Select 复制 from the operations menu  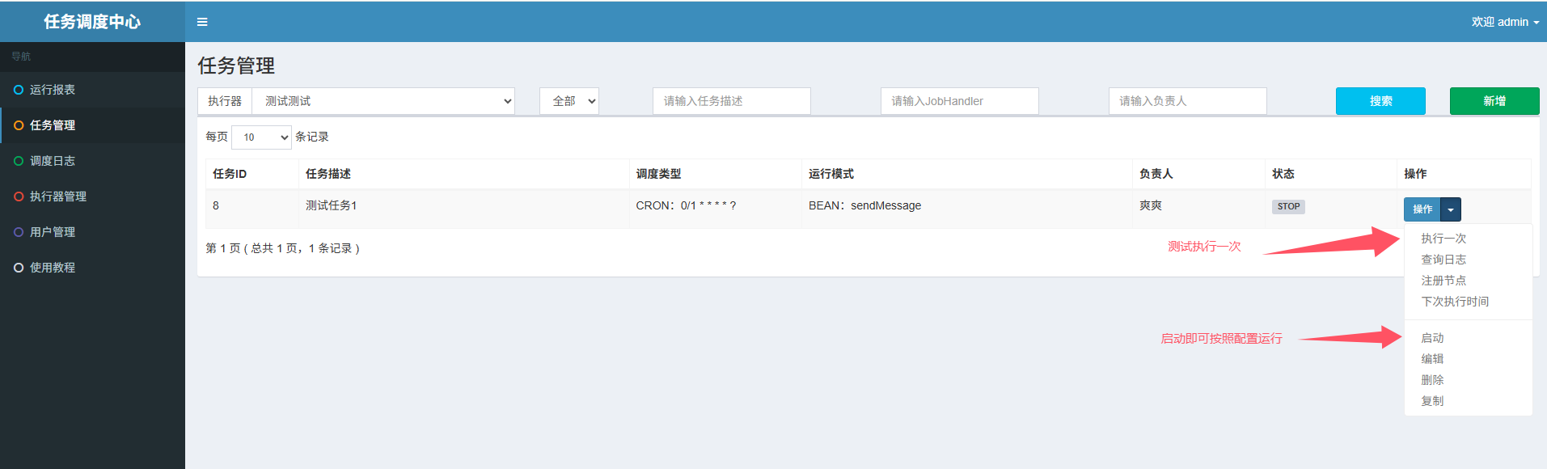pyautogui.click(x=1432, y=401)
